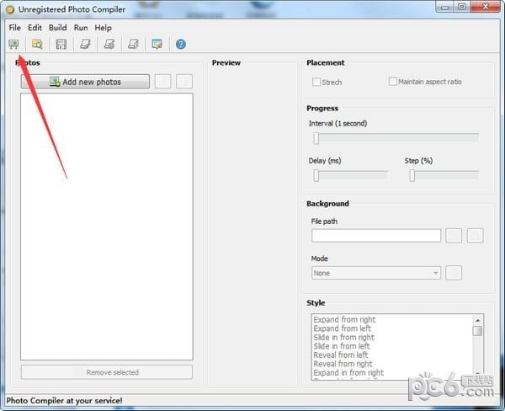
Task: Open the Mode dropdown showing None
Action: point(376,273)
